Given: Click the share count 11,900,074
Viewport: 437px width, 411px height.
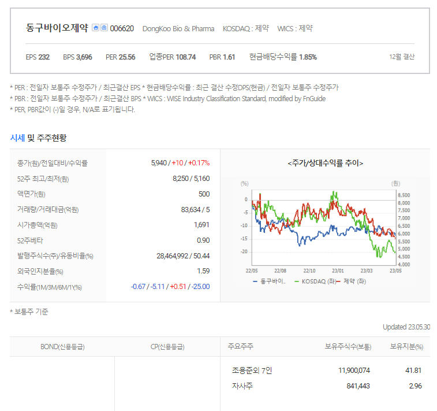Looking at the screenshot, I should click(x=354, y=371).
